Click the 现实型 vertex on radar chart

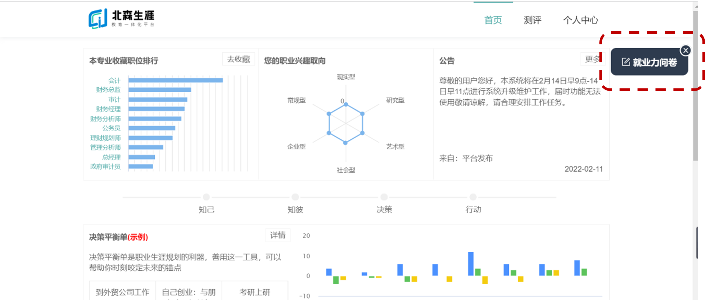(x=346, y=105)
